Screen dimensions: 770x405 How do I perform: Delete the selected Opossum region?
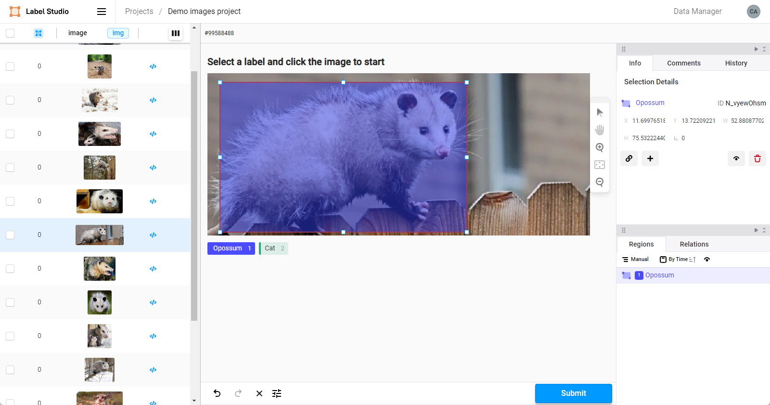(x=757, y=158)
